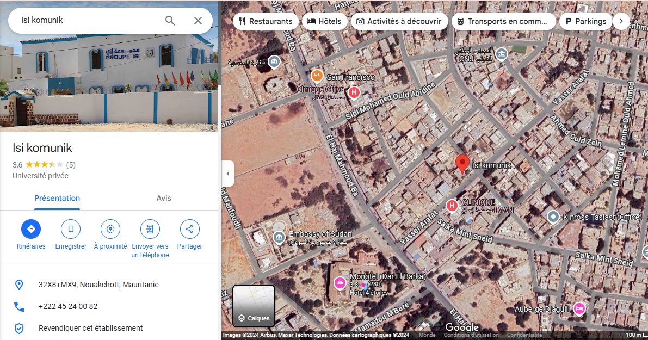Click the search magnifier icon

[170, 21]
